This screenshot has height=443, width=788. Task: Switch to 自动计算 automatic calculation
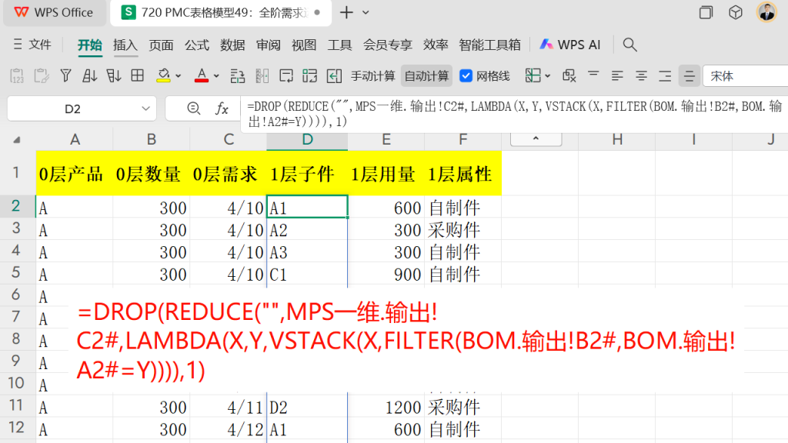tap(426, 76)
